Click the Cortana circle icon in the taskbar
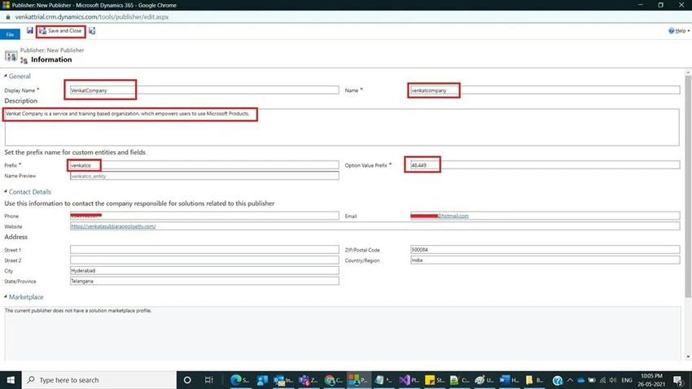This screenshot has height=389, width=692. (x=187, y=380)
